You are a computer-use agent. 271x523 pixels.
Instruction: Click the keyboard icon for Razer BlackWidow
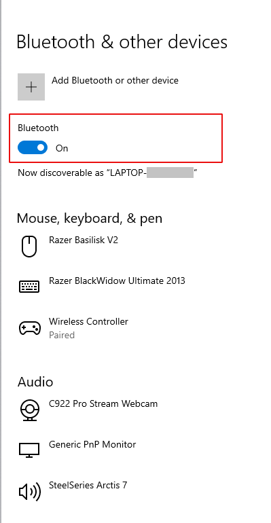[x=29, y=287]
